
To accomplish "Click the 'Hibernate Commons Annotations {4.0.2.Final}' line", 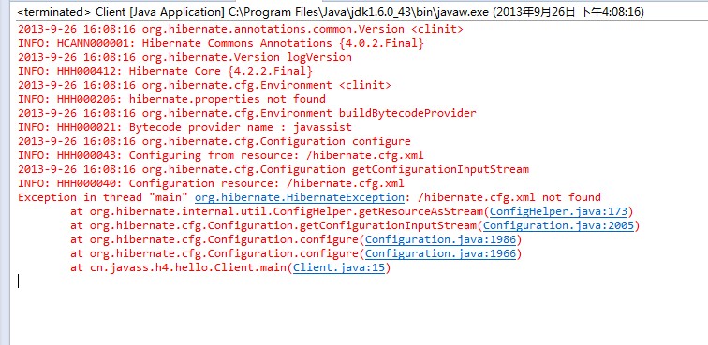I will click(221, 43).
